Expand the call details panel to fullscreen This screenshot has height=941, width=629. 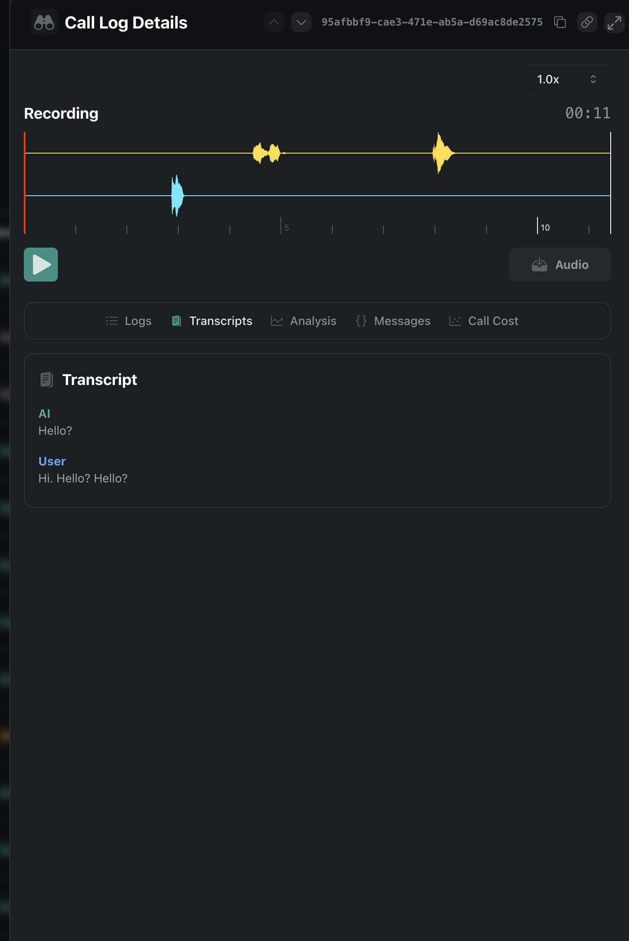614,23
